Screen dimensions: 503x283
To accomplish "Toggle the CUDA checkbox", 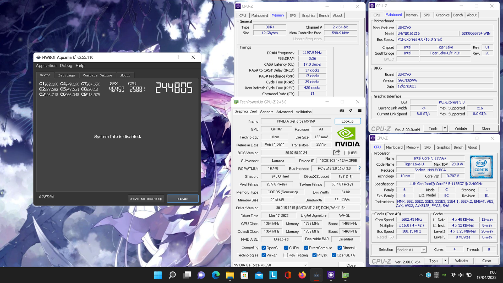I will point(286,248).
